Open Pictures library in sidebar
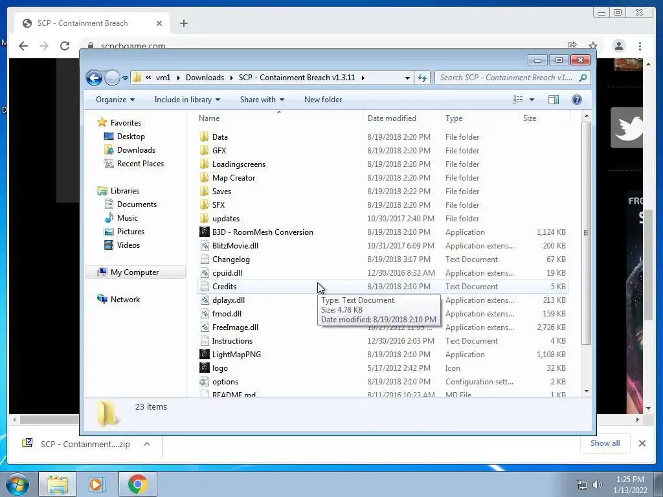This screenshot has height=497, width=663. click(x=130, y=232)
